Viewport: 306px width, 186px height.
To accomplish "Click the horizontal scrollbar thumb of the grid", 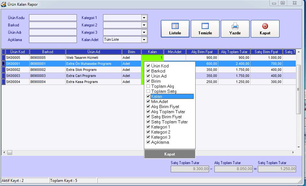I will (10, 153).
